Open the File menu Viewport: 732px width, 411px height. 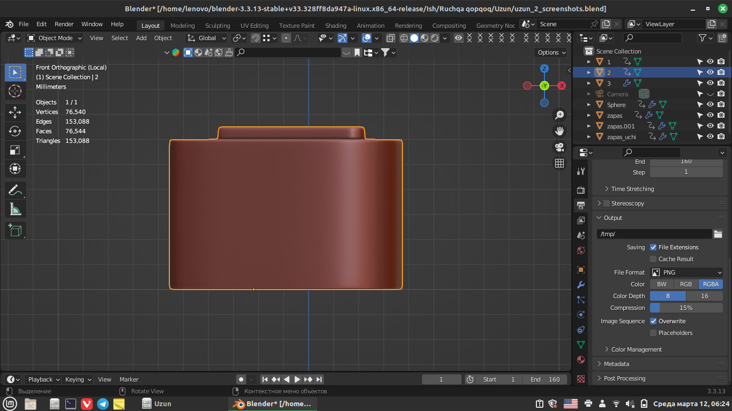pyautogui.click(x=24, y=24)
